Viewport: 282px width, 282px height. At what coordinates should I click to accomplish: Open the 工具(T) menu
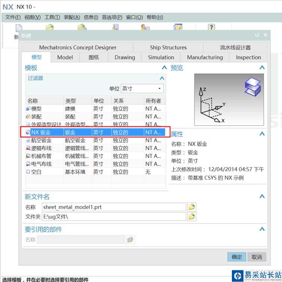[52, 17]
